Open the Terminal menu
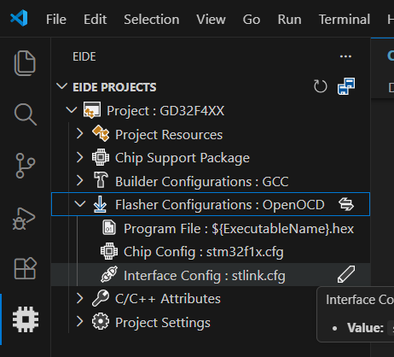Image resolution: width=394 pixels, height=357 pixels. point(345,20)
